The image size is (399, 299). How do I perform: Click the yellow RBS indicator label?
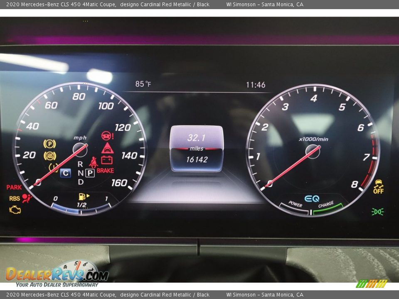tap(15, 199)
